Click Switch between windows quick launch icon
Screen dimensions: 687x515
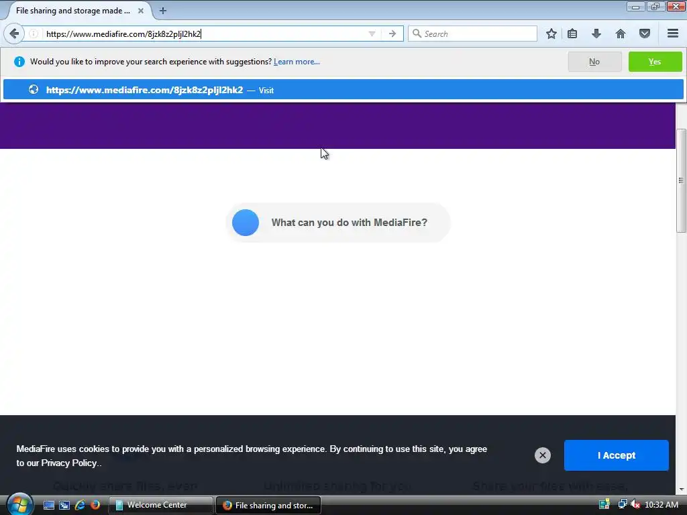point(64,506)
